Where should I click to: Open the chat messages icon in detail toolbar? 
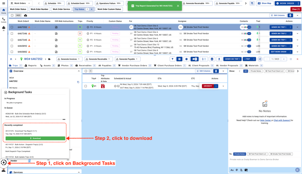[195, 59]
